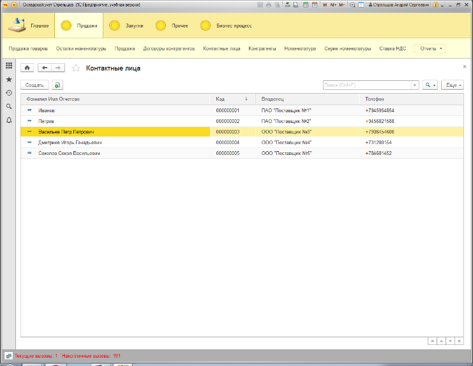Click the copy-create green icon button
The image size is (473, 366).
[57, 85]
